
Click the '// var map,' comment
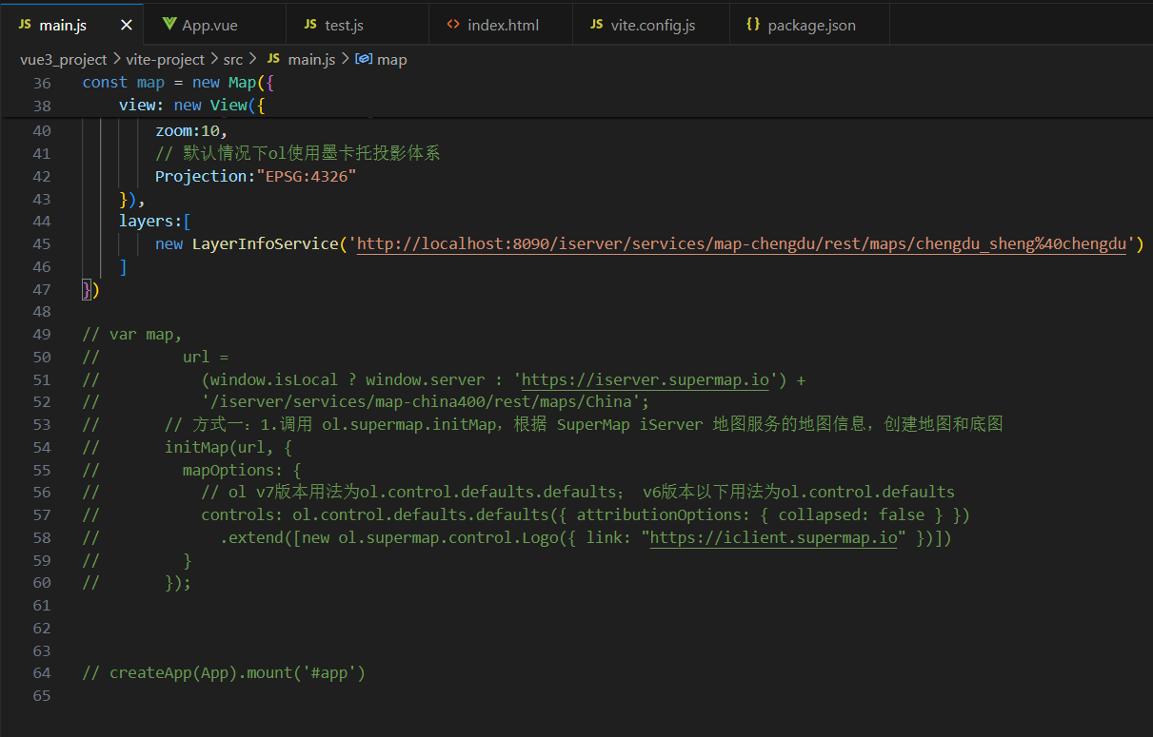pos(132,335)
